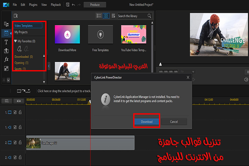Open the Free Templates thumbnail

[100, 34]
